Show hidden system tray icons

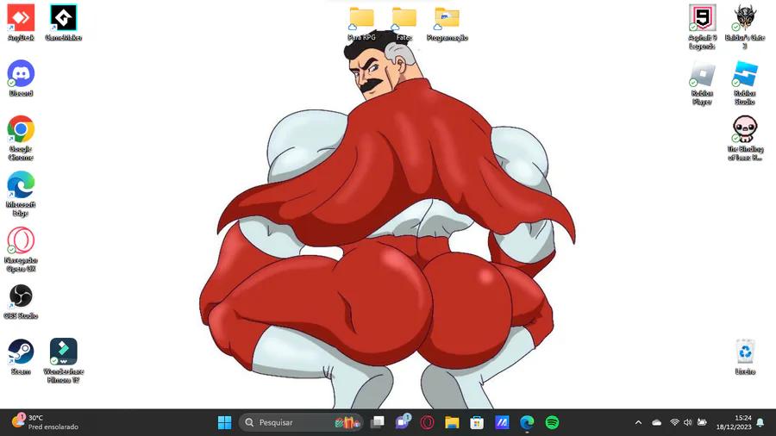(x=638, y=423)
